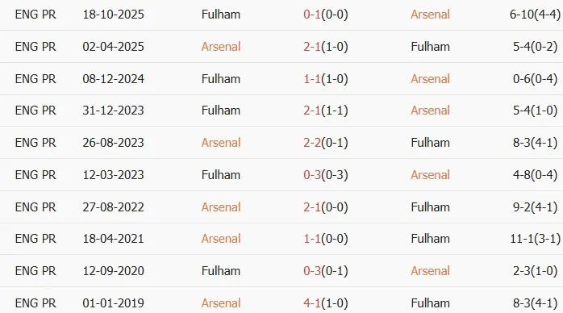Select the 1-1(0-0) score dated 18-04-2021
The height and width of the screenshot is (313, 563).
326,239
